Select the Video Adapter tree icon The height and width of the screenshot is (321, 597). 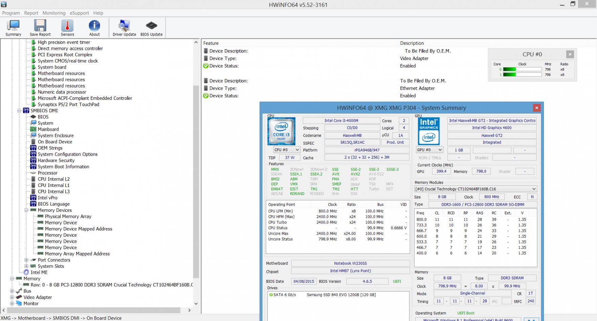tap(19, 297)
